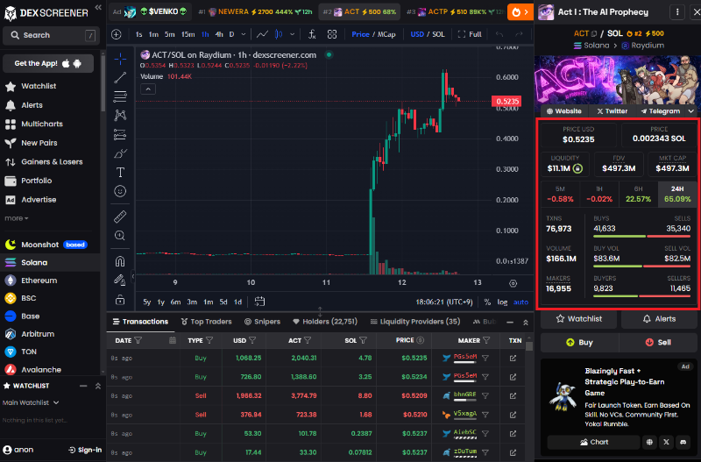The image size is (701, 462).
Task: Select the pattern drawing tool
Action: click(120, 116)
